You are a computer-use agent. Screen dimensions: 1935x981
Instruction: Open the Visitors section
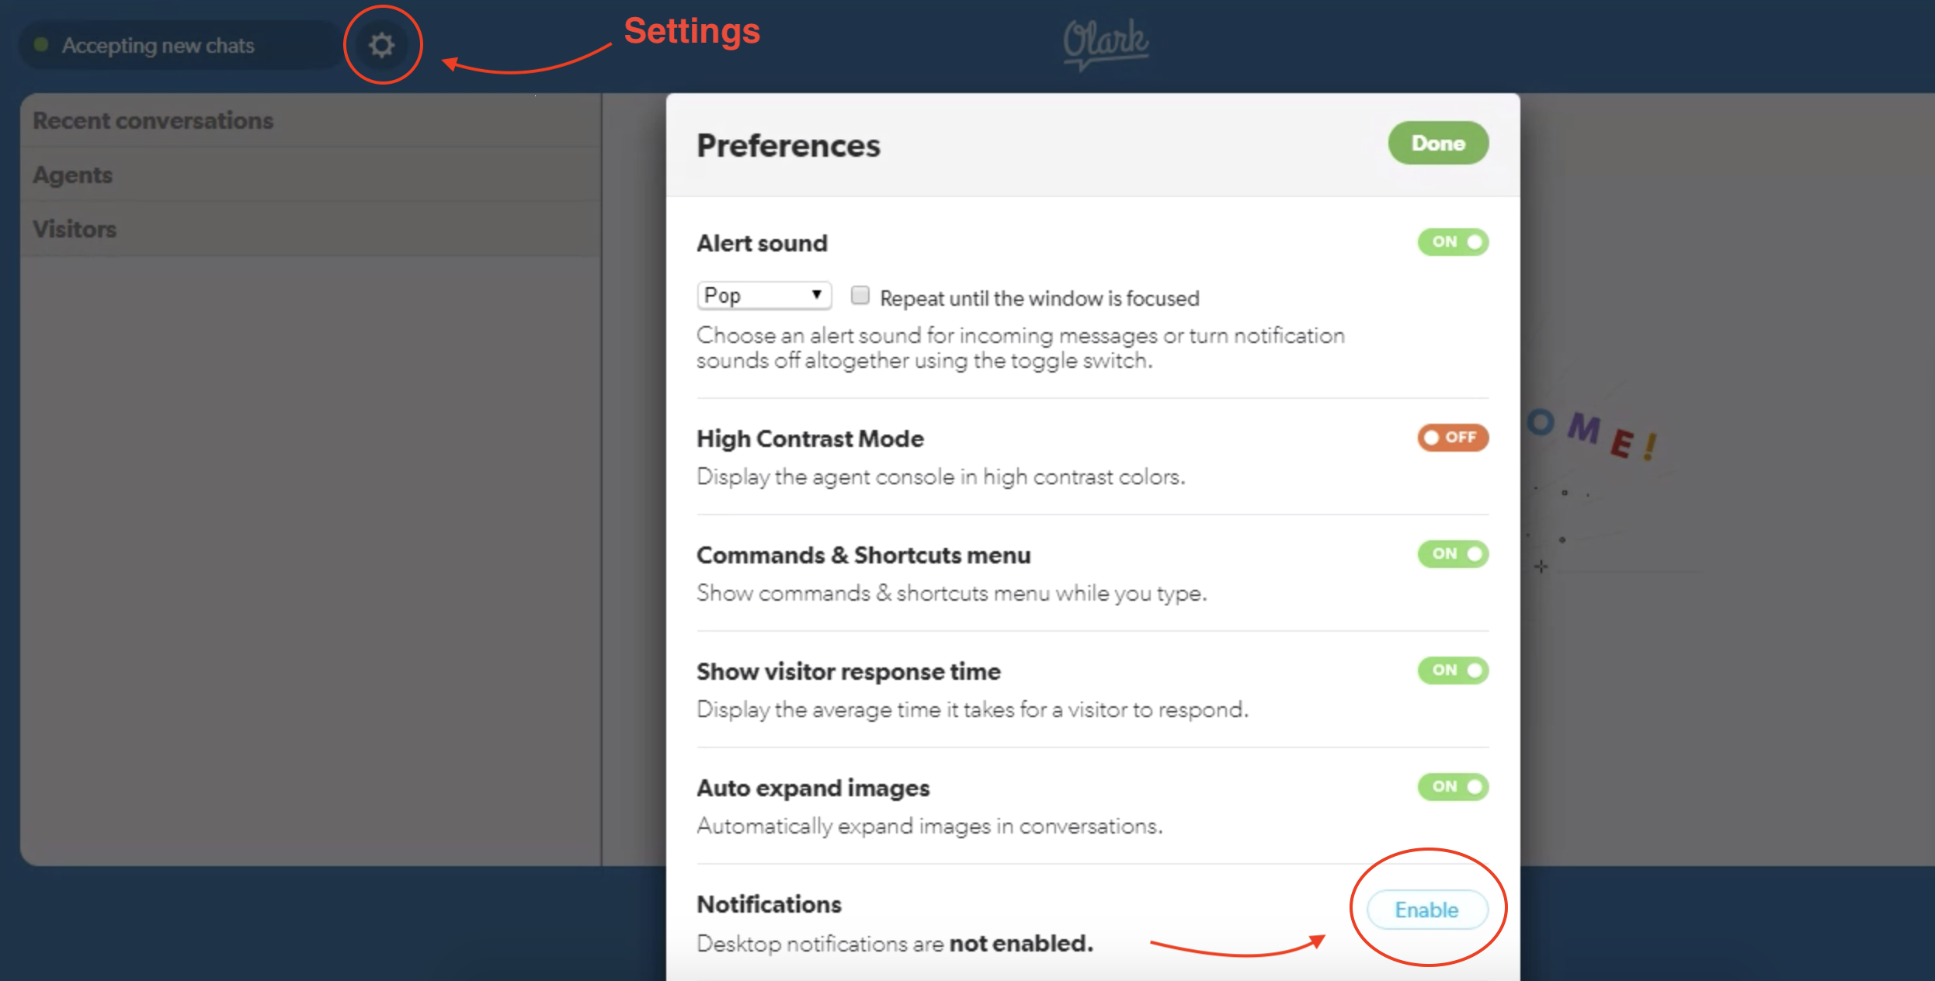click(x=75, y=230)
